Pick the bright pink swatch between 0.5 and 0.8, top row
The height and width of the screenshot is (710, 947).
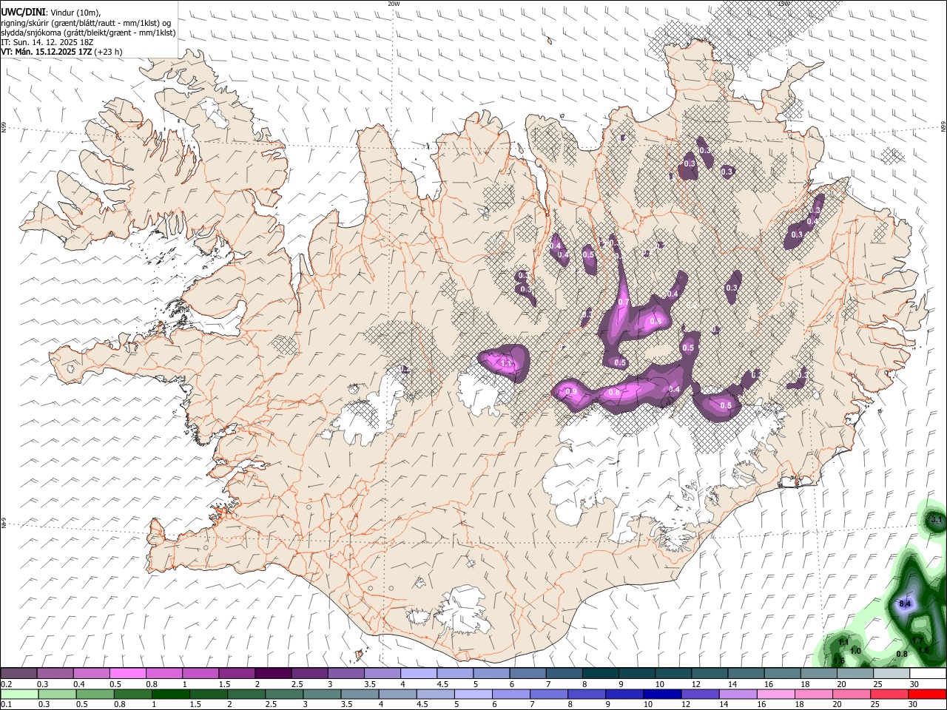(x=127, y=674)
